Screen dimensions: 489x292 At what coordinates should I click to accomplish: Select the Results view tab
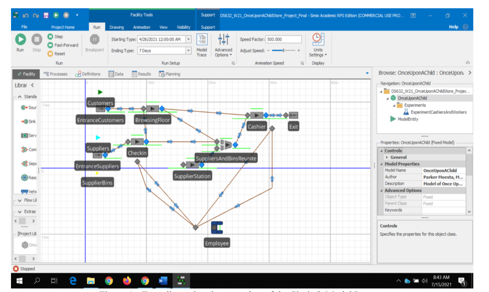142,74
